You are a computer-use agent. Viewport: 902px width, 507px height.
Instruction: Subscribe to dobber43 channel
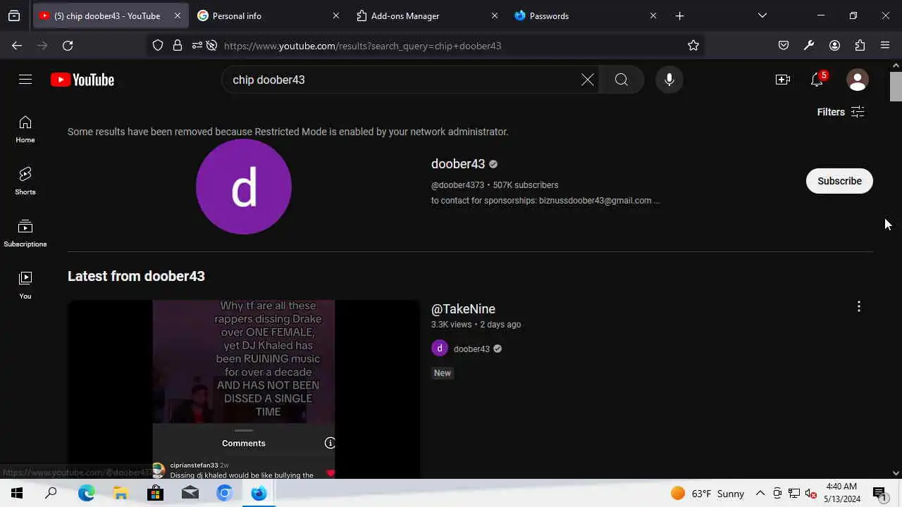pyautogui.click(x=839, y=181)
